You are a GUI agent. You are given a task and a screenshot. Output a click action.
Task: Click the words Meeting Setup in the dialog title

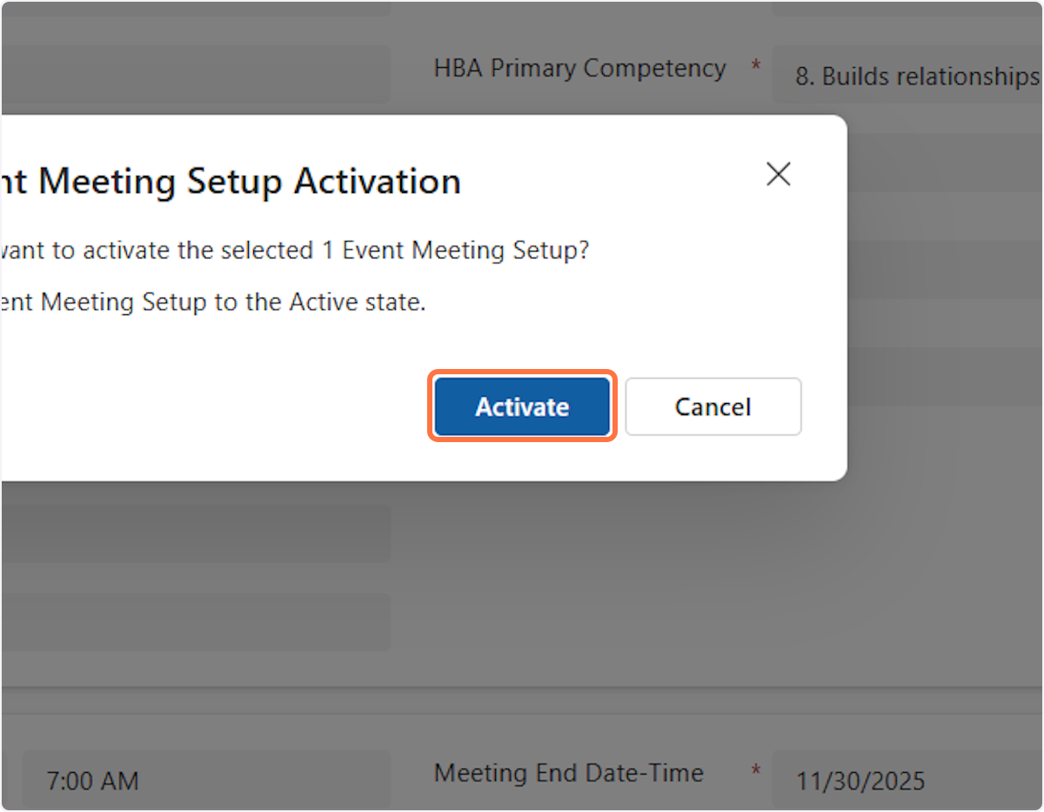[161, 181]
